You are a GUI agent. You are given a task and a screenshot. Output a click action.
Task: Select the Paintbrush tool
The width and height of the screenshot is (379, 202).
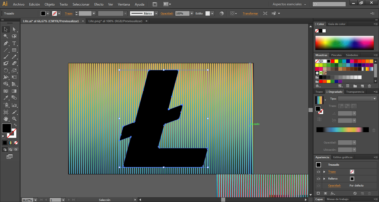coord(6,57)
